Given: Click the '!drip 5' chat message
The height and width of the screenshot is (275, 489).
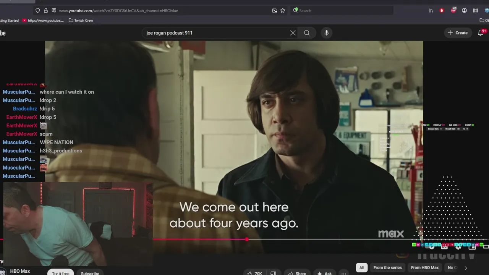Looking at the screenshot, I should tap(47, 109).
